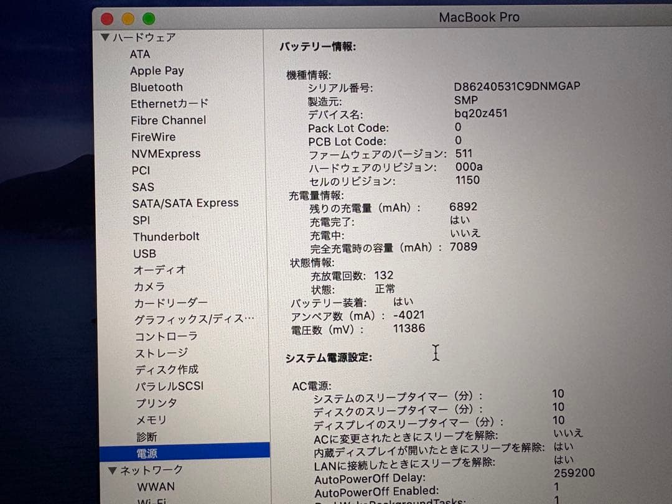Select パラレルSCSI in the sidebar
The width and height of the screenshot is (672, 504).
click(170, 386)
